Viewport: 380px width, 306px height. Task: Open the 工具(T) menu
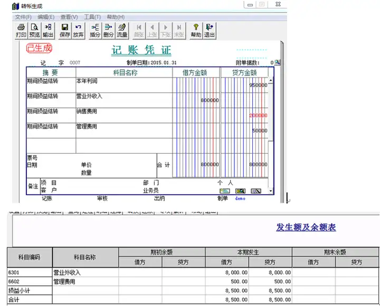92,17
